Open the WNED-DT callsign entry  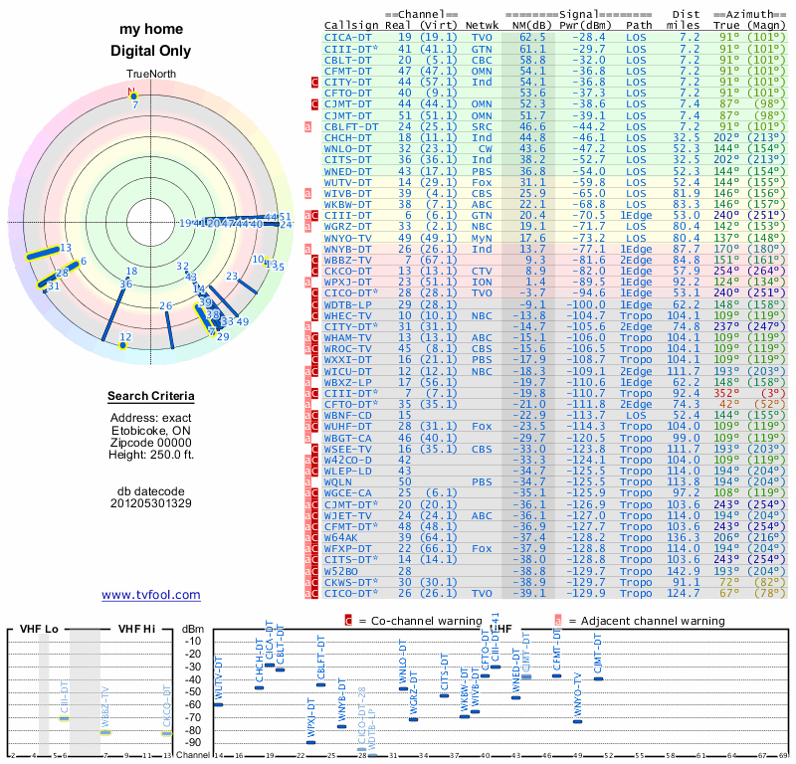tap(348, 171)
